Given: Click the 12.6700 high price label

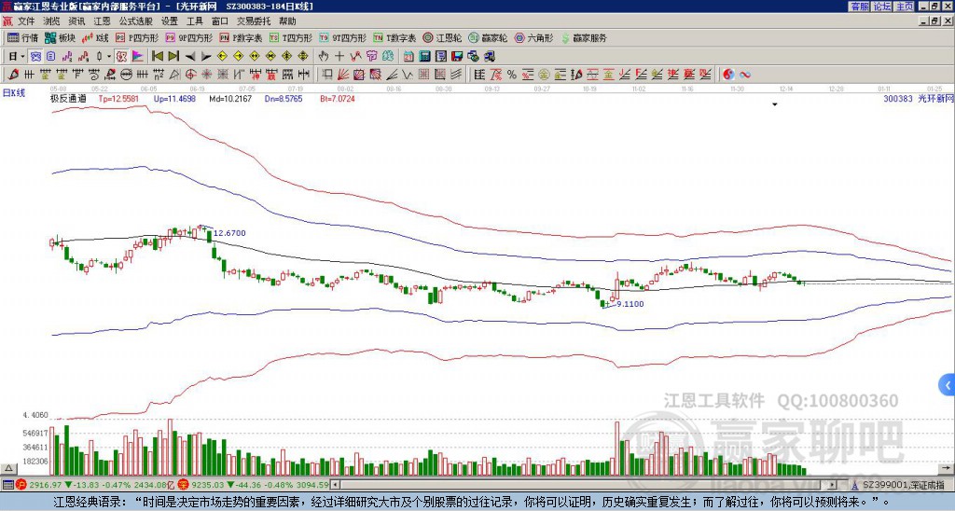Looking at the screenshot, I should click(229, 233).
